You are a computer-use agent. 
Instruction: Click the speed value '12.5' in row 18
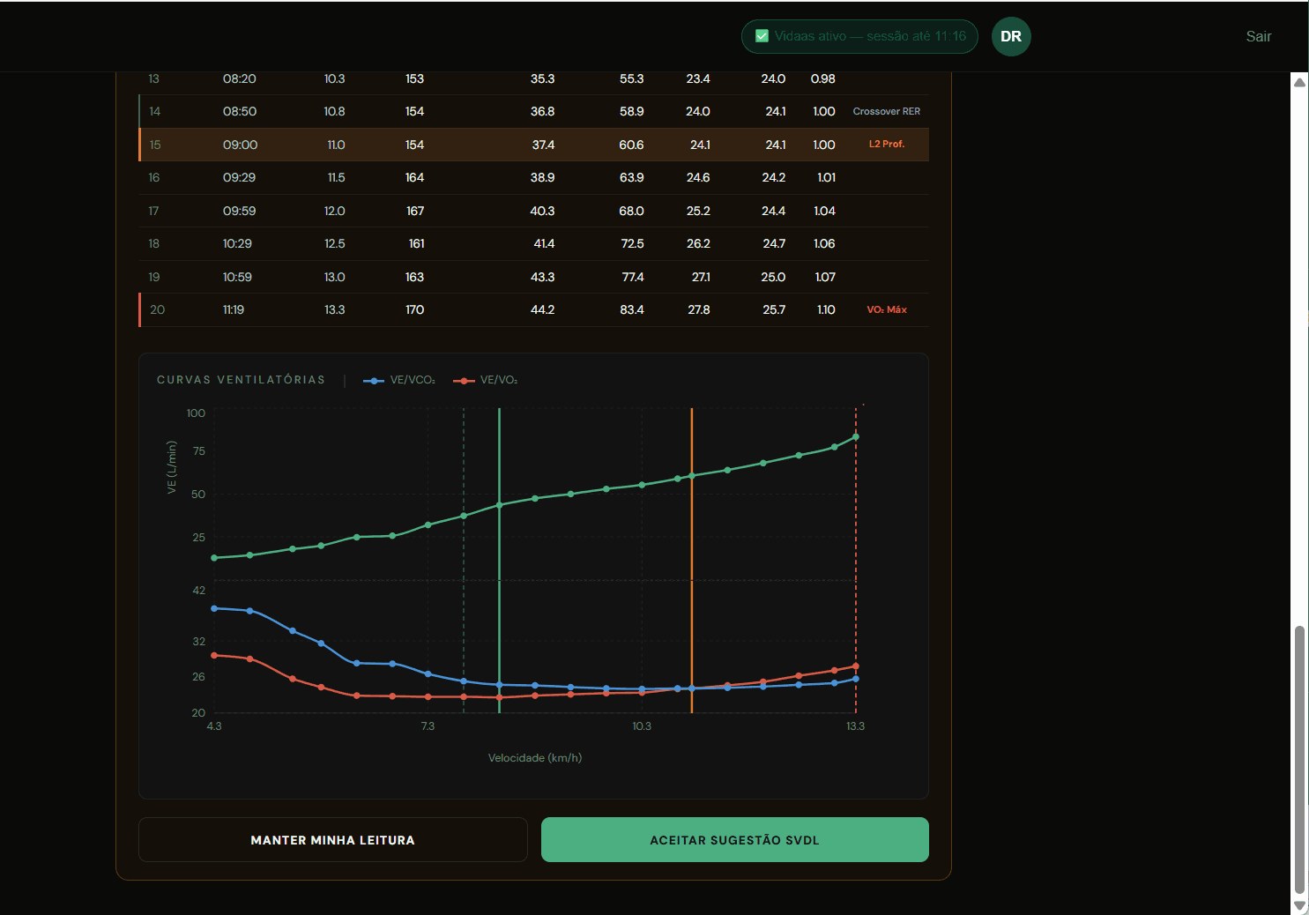[335, 244]
